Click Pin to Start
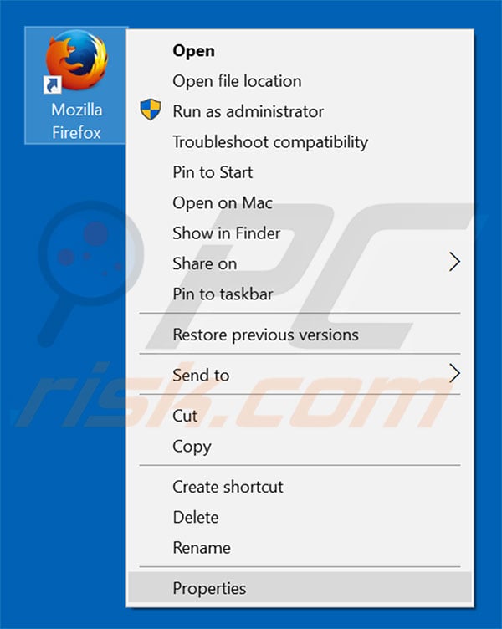Image resolution: width=502 pixels, height=629 pixels. [300, 172]
